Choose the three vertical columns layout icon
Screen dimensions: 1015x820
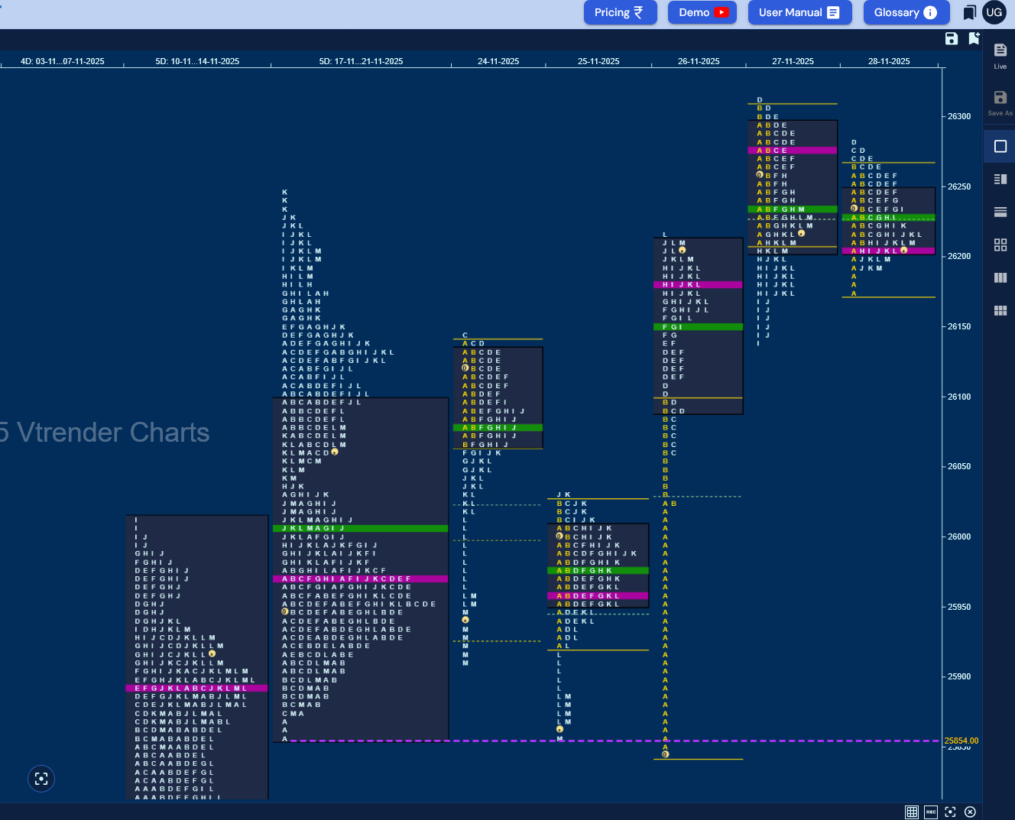[1000, 277]
